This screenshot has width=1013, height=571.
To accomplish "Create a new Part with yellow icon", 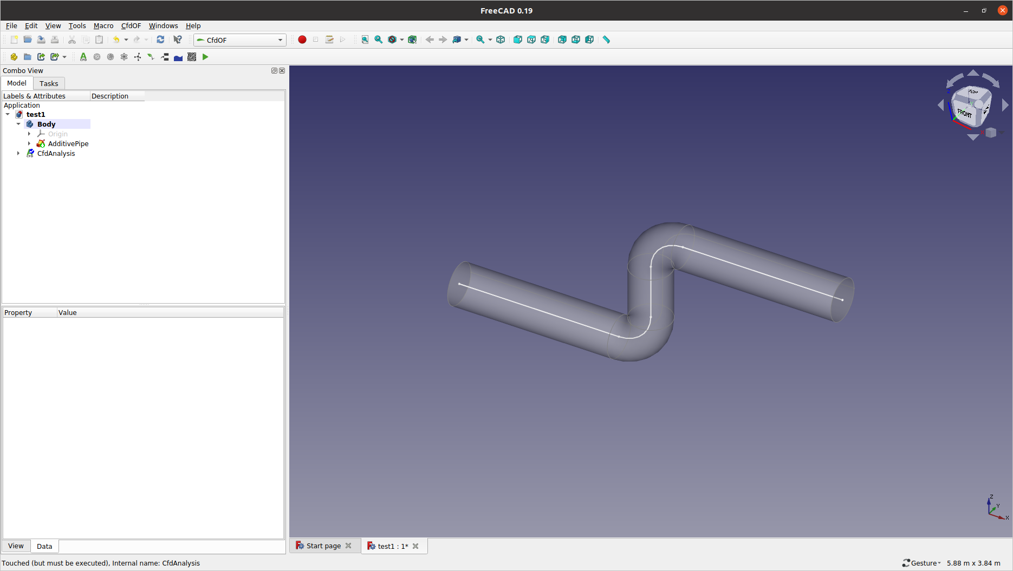I will point(14,57).
